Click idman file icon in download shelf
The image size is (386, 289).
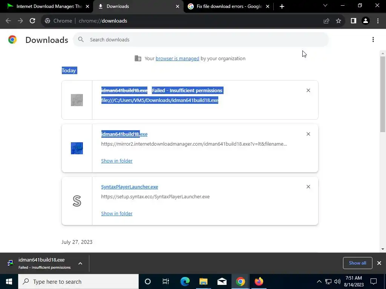coord(10,263)
